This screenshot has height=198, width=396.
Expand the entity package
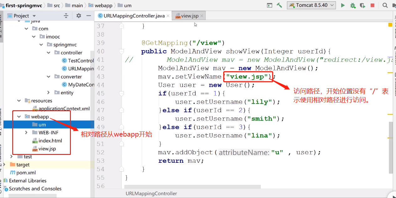(49, 92)
